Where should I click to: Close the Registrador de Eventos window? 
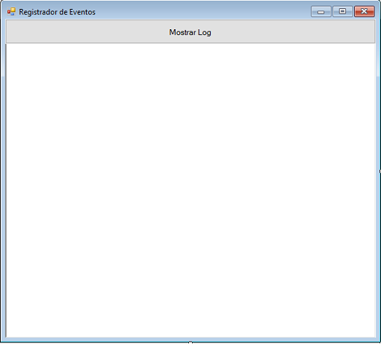(x=365, y=11)
